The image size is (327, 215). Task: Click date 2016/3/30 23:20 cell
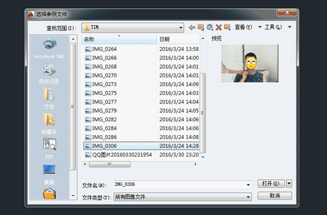(x=179, y=155)
